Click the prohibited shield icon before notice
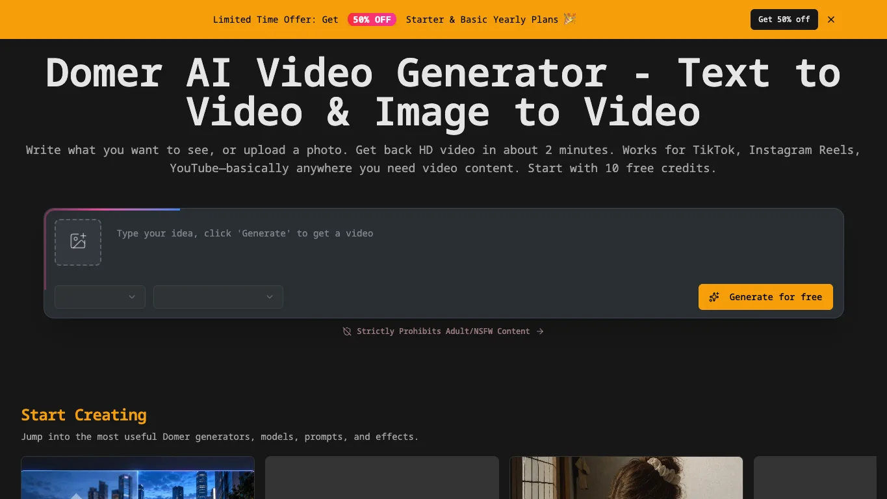Image resolution: width=887 pixels, height=499 pixels. point(347,331)
